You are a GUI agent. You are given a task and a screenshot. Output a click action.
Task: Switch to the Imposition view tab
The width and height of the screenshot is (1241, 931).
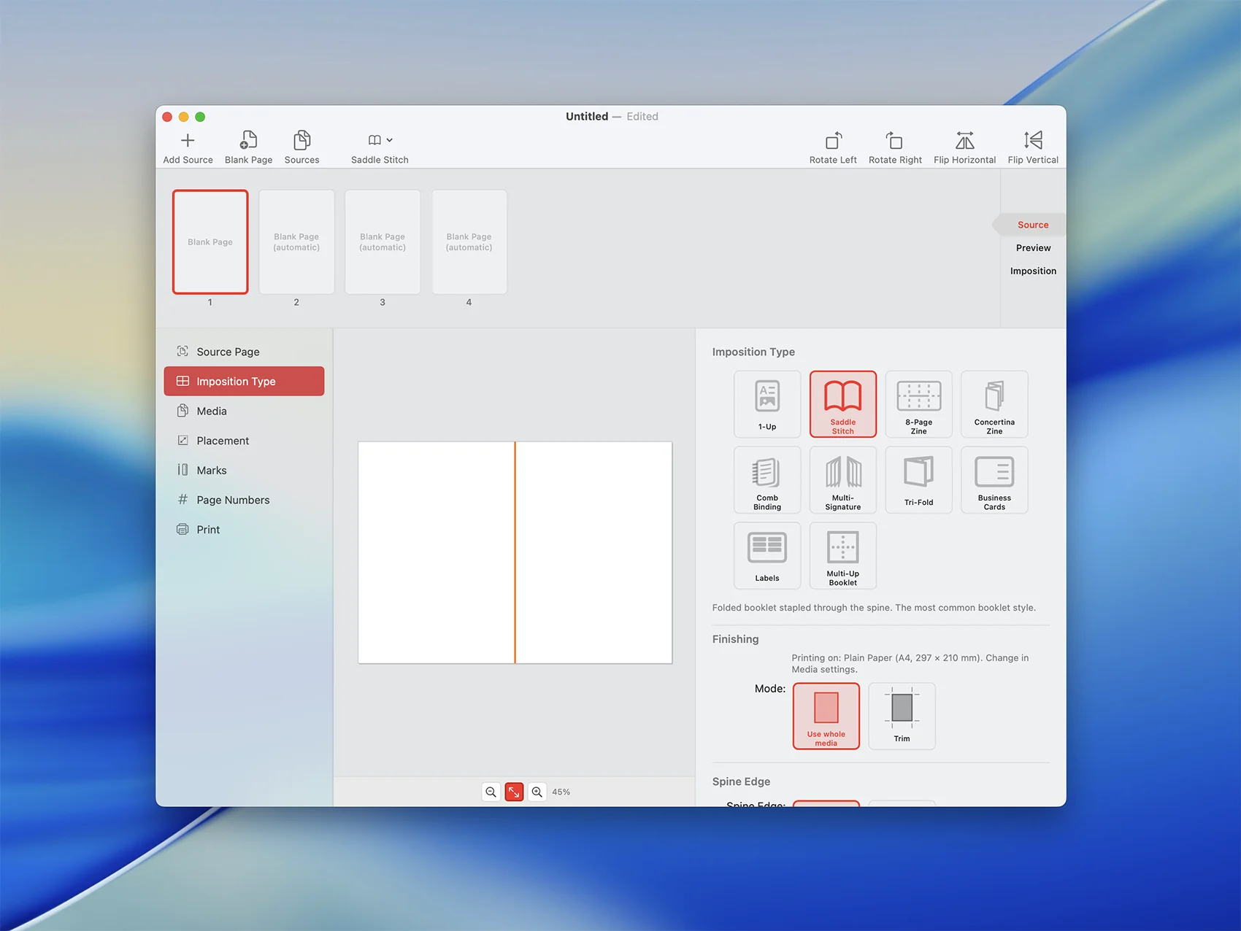(1033, 271)
